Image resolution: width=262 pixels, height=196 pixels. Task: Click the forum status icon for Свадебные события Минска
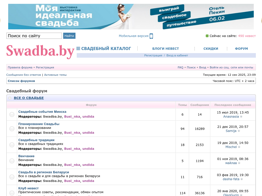[x=12, y=114]
